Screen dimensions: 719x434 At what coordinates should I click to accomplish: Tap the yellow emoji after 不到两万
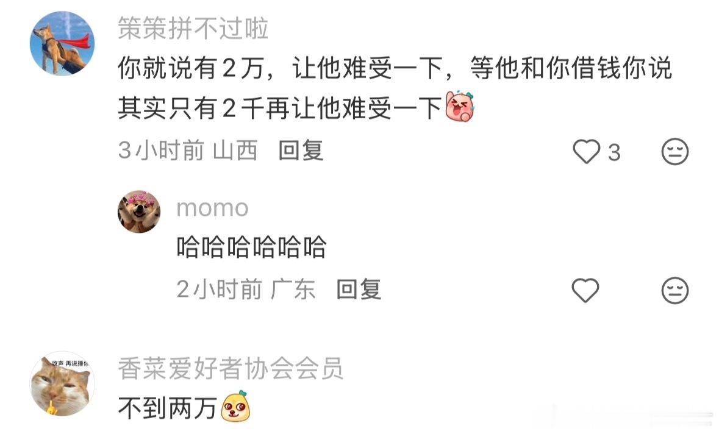(x=235, y=407)
